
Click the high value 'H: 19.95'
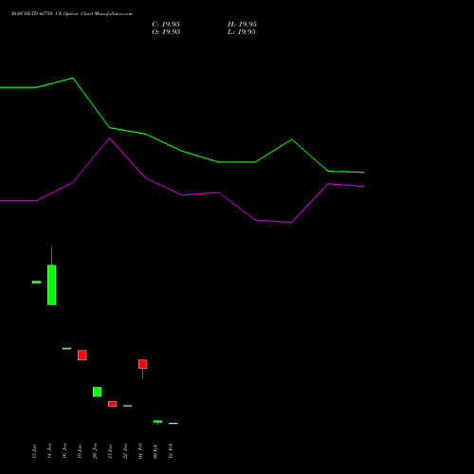pyautogui.click(x=242, y=25)
